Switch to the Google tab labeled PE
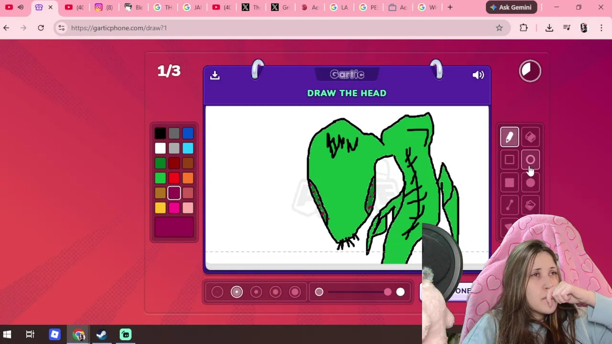The width and height of the screenshot is (612, 344). pyautogui.click(x=369, y=7)
